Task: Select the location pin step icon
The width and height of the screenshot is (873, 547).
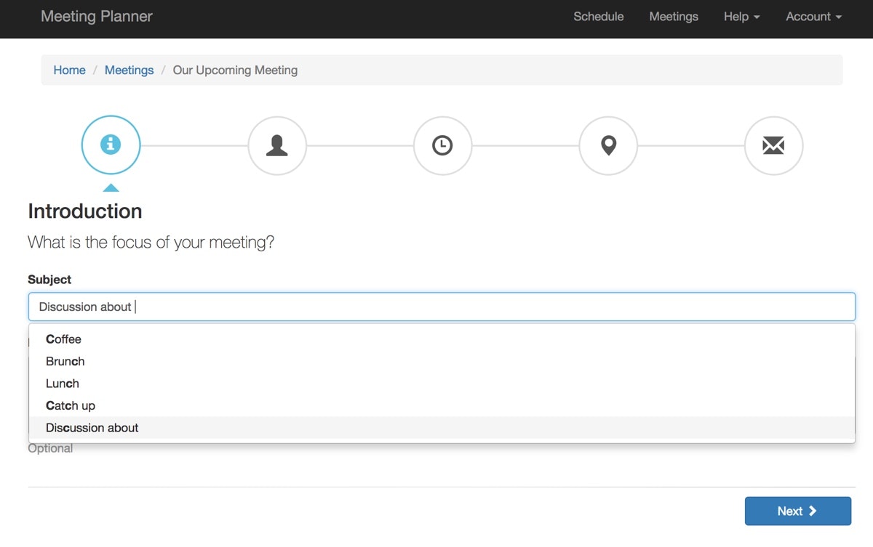Action: point(608,145)
